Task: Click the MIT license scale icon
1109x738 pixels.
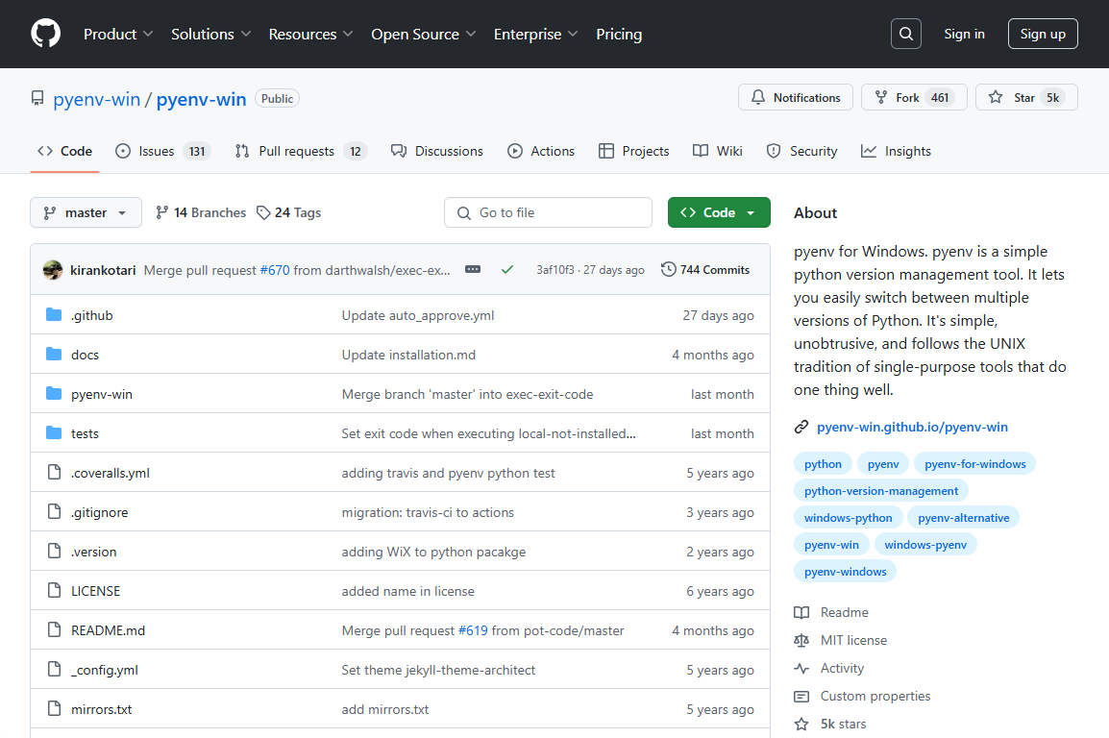Action: (801, 640)
